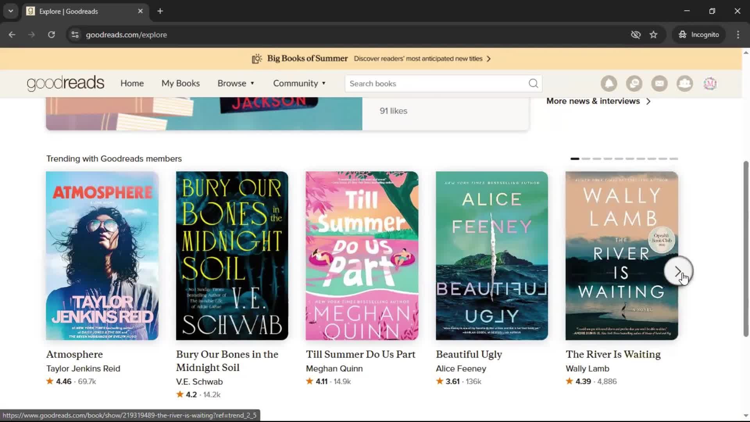Click the featured article banner image
Screen dimensions: 750x422
point(204,114)
